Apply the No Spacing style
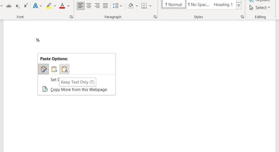Screen dimensions: 279x152 tap(199, 4)
